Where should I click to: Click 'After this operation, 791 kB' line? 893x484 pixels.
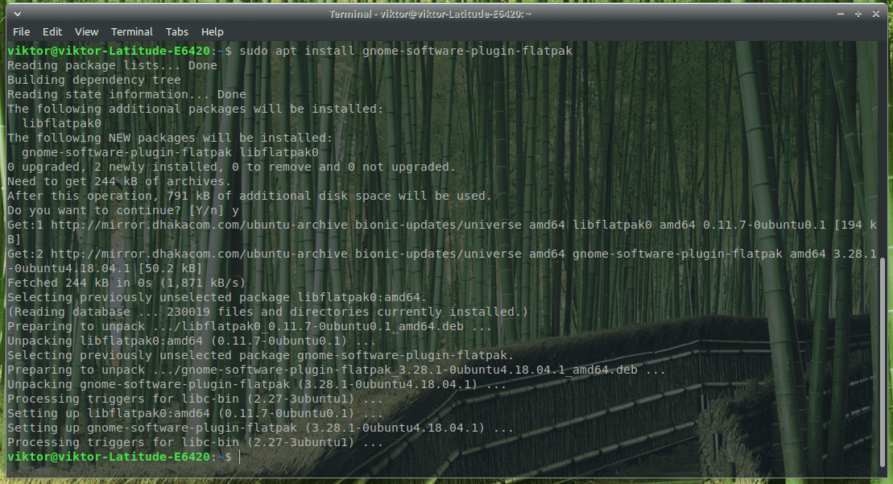(250, 196)
